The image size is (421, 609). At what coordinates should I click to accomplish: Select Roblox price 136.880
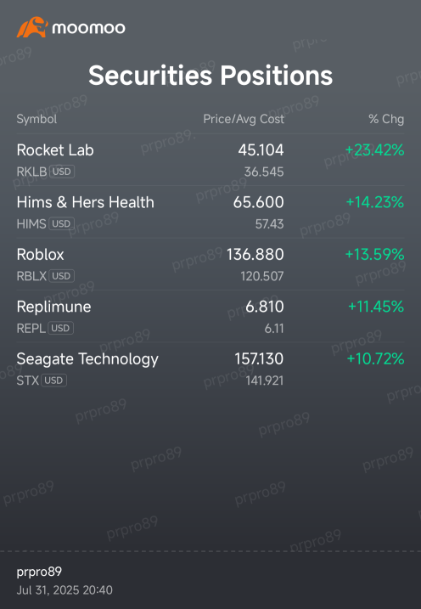255,255
